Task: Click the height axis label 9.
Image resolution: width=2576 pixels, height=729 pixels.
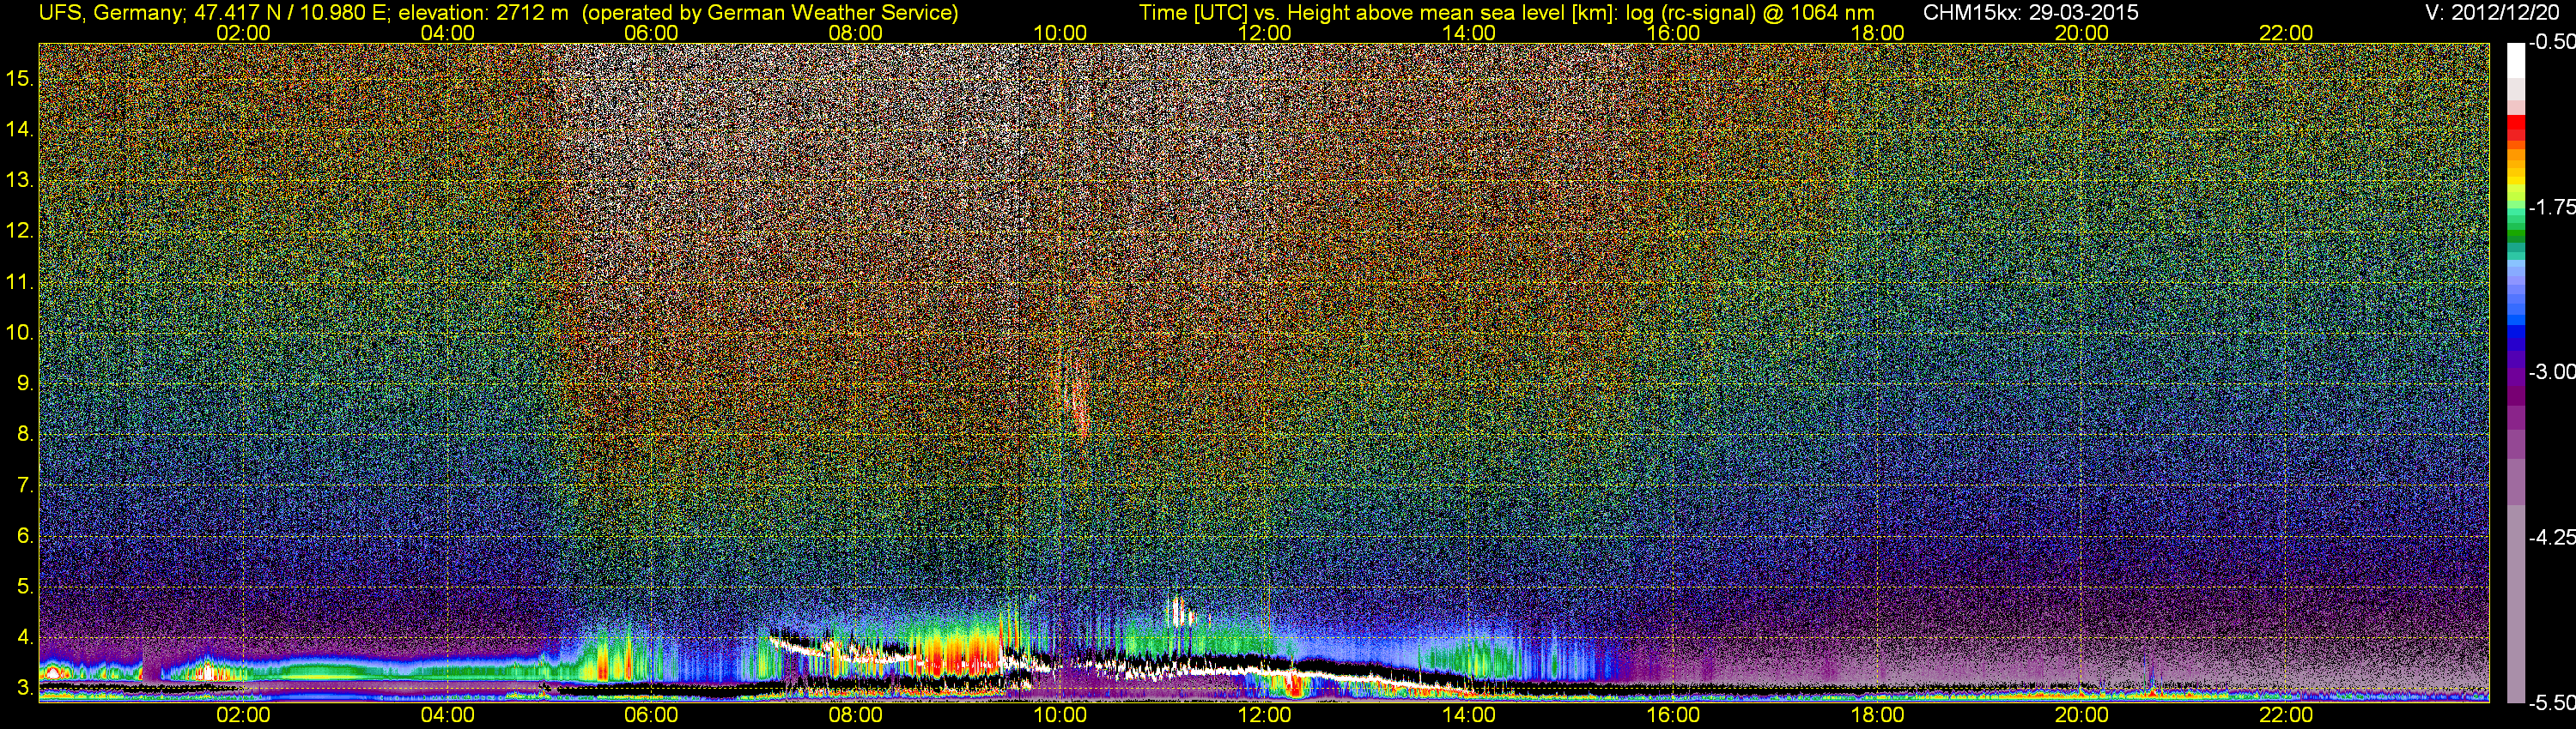Action: pyautogui.click(x=25, y=383)
